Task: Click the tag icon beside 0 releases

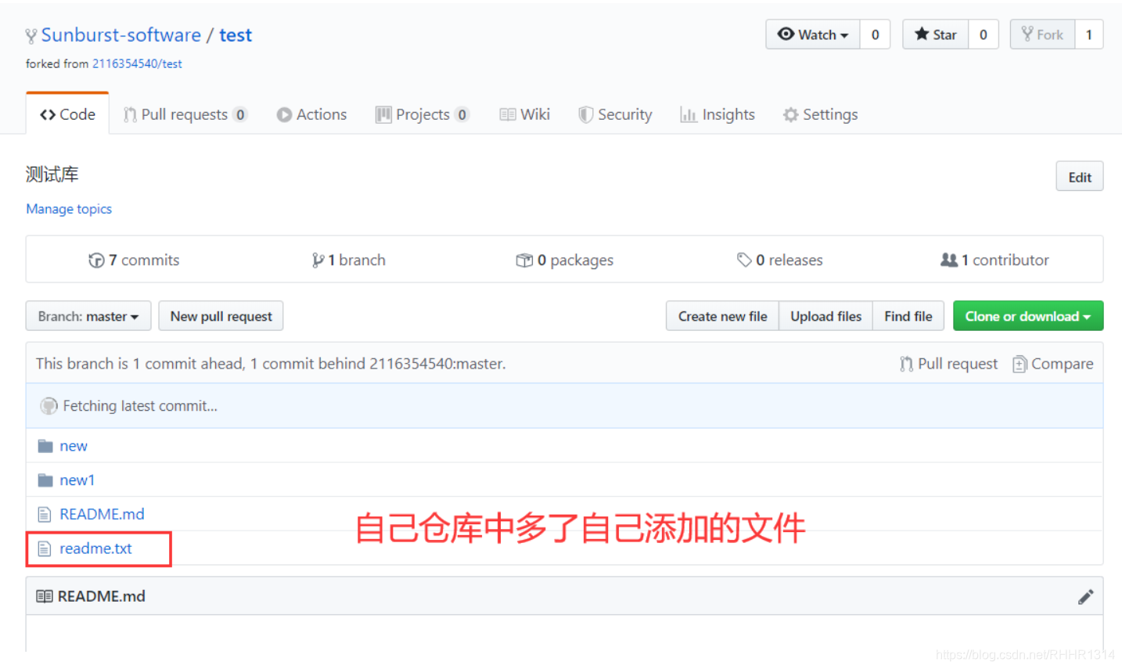Action: [x=744, y=260]
